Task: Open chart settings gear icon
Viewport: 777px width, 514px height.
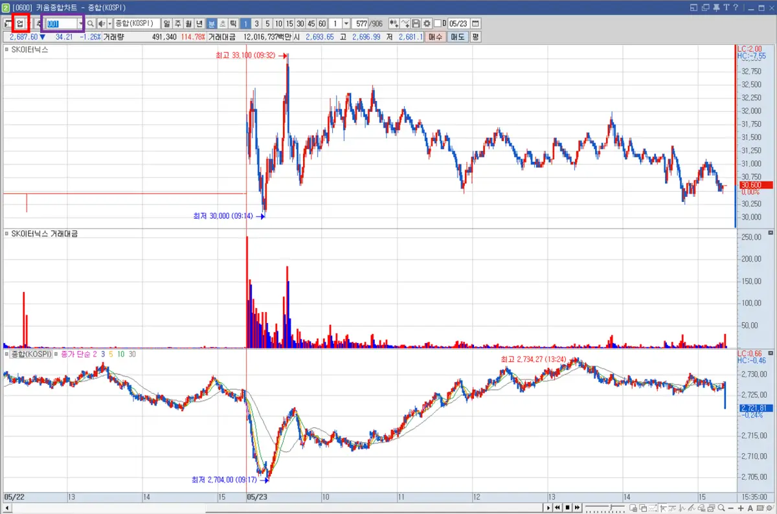Action: tap(427, 23)
